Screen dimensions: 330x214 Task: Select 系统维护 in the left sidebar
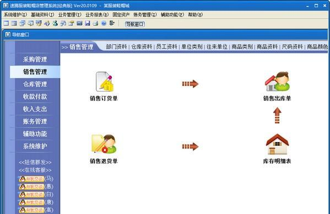35,146
